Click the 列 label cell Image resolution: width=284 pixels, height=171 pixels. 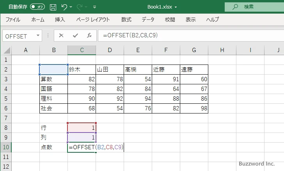(x=53, y=138)
